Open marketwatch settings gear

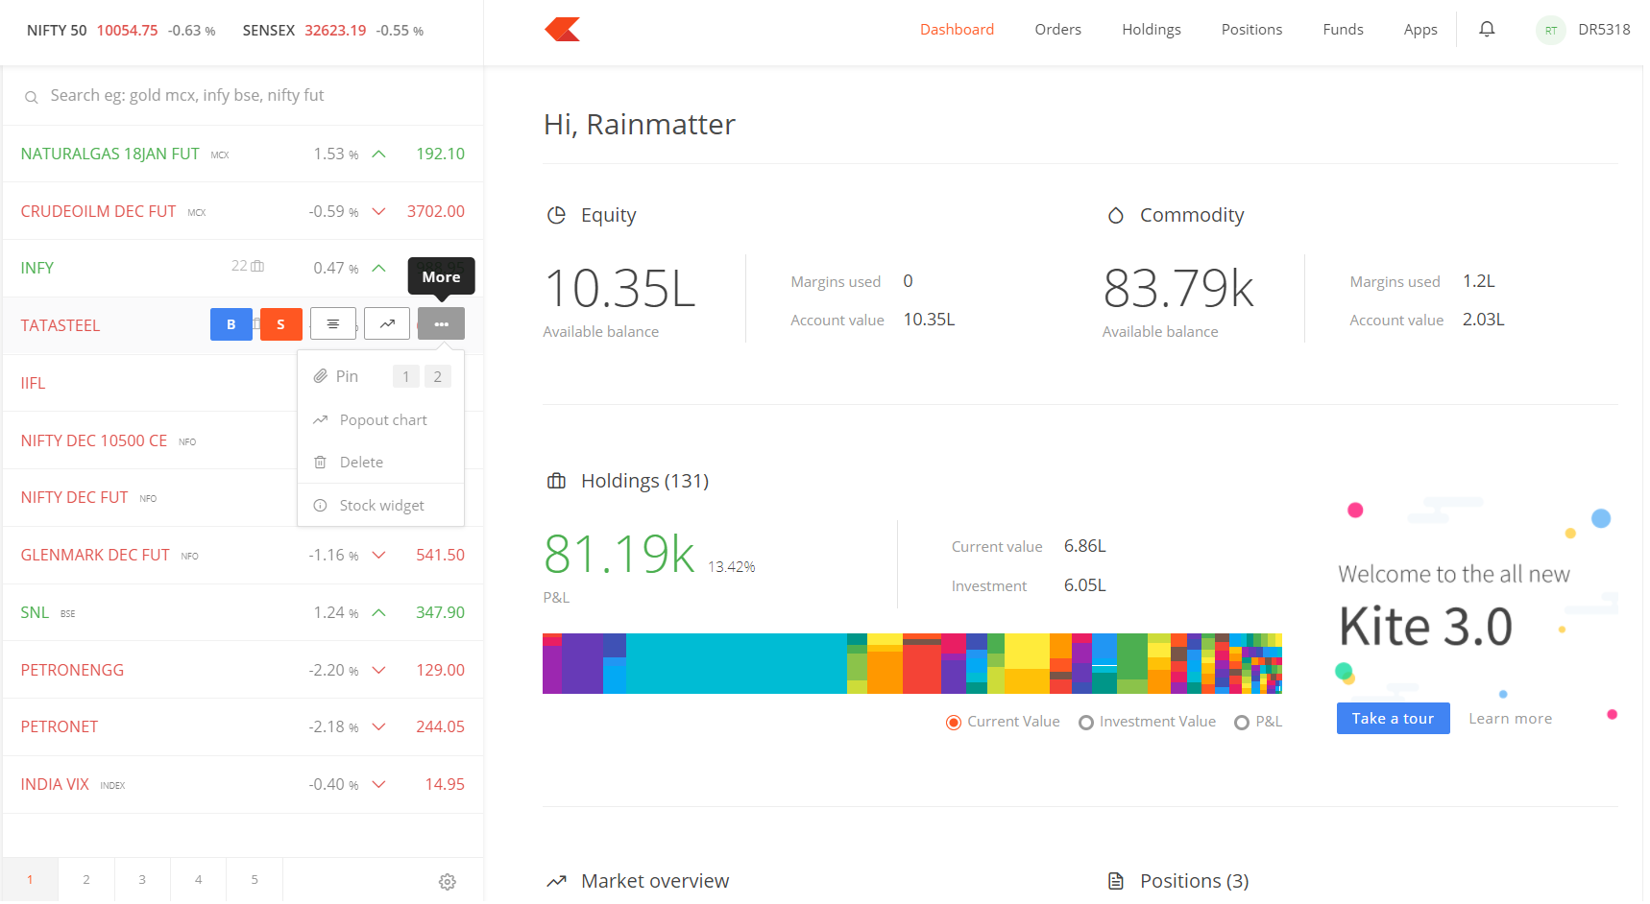click(449, 884)
